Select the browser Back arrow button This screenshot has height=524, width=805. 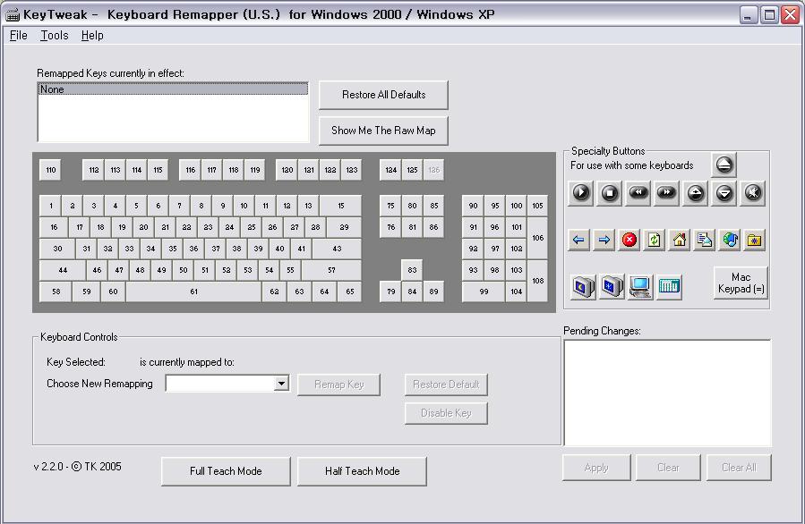578,240
